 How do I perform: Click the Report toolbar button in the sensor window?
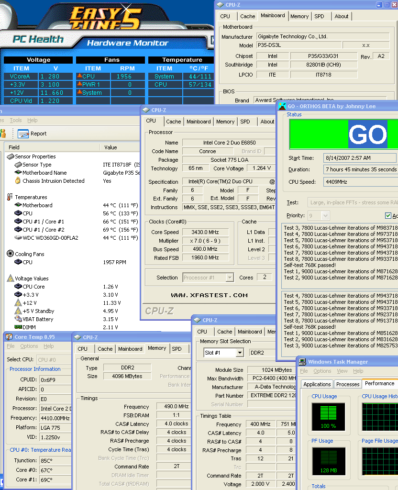(x=32, y=134)
